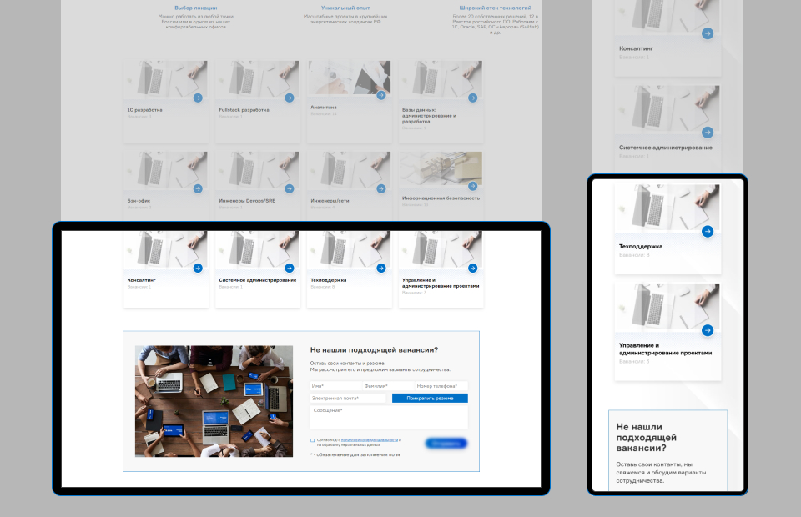This screenshot has width=801, height=517.
Task: Click the Номер телефона field
Action: click(x=441, y=386)
